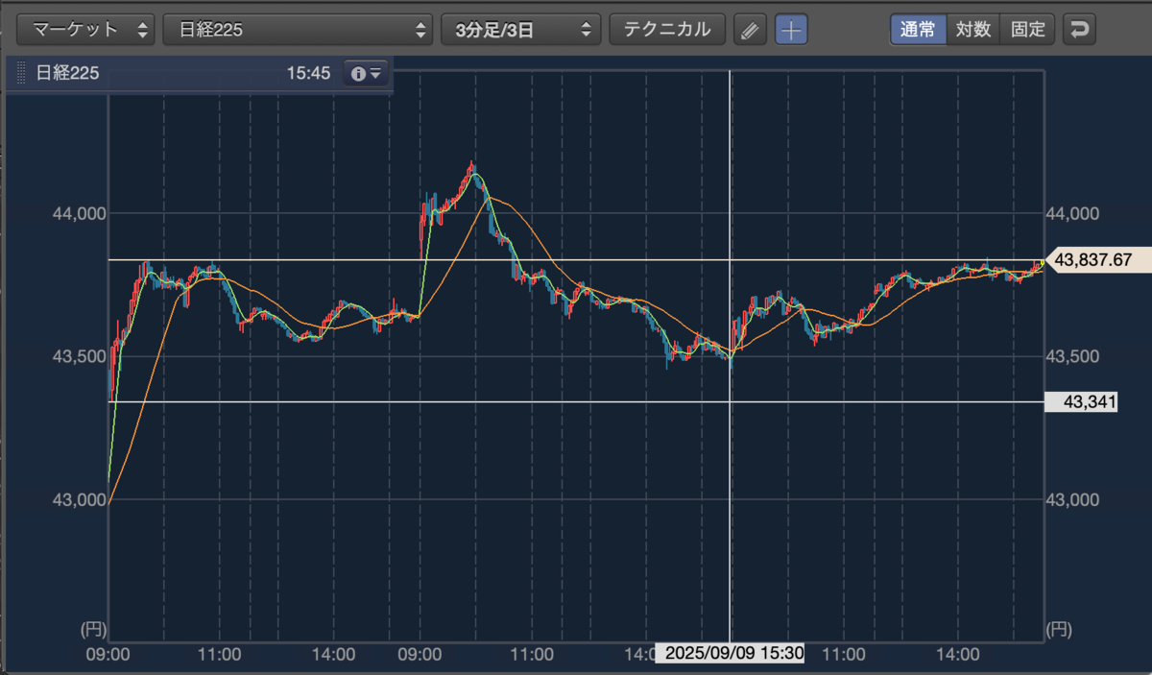Switch to 固定 fixed scale
Image resolution: width=1152 pixels, height=675 pixels.
(x=1027, y=30)
